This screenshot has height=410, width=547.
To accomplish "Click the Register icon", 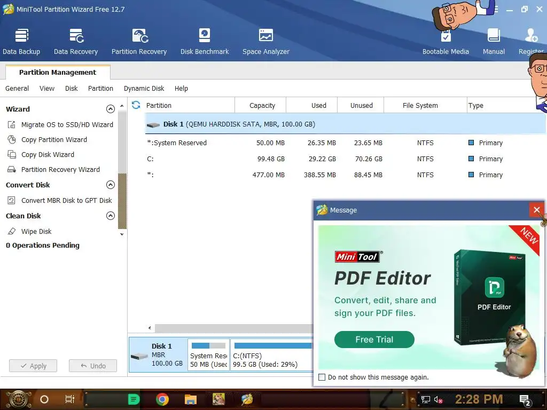I will pos(531,36).
